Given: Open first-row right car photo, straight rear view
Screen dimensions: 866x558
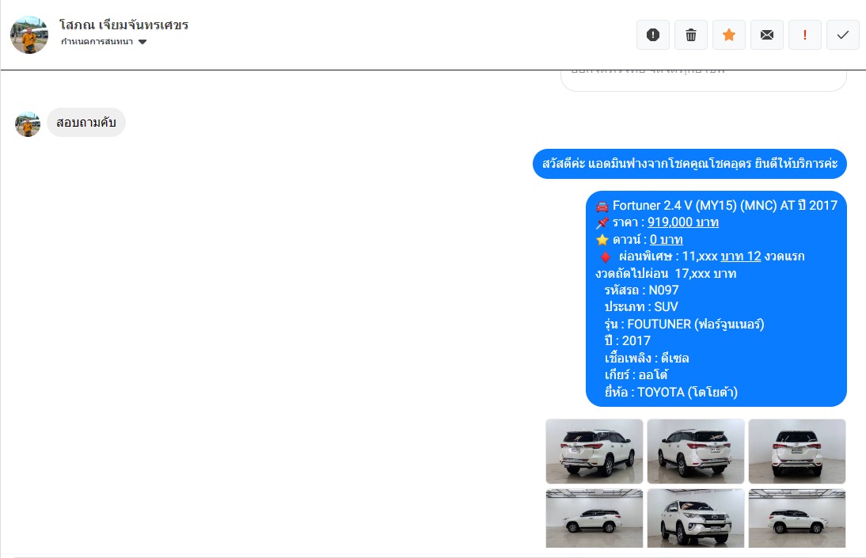Looking at the screenshot, I should (797, 451).
